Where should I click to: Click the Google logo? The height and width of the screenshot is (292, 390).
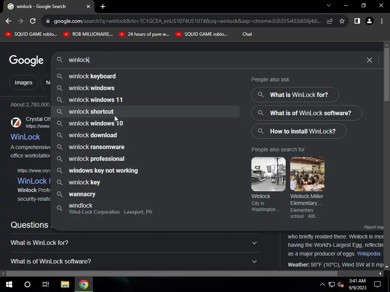26,60
